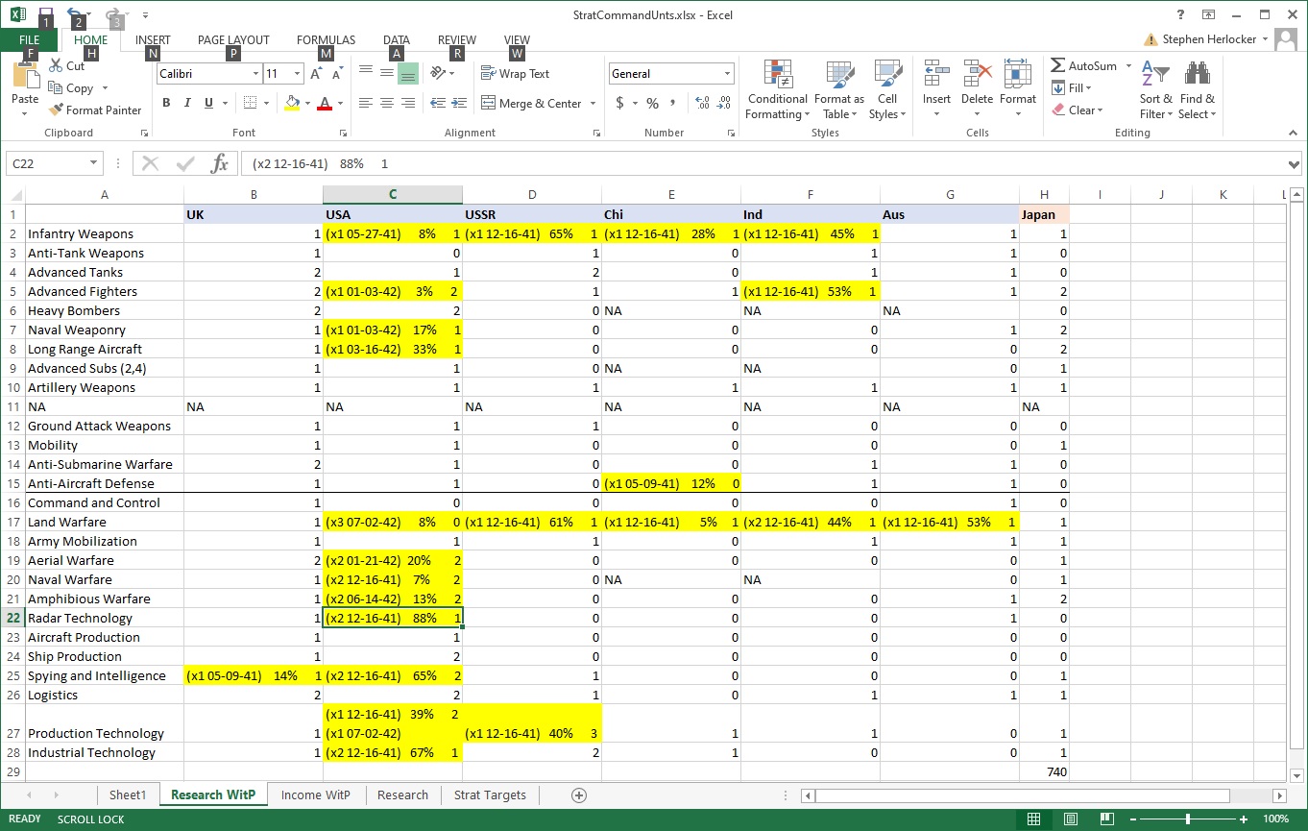
Task: Decrease decimal places
Action: pyautogui.click(x=724, y=103)
